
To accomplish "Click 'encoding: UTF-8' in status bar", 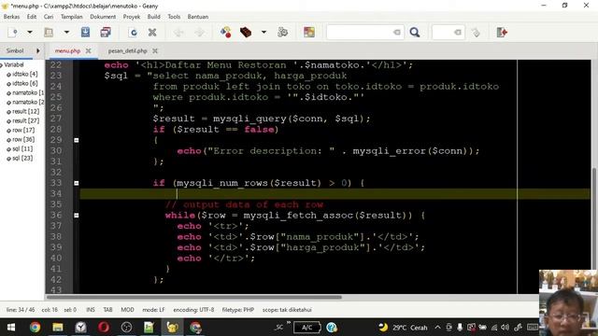I will click(193, 310).
